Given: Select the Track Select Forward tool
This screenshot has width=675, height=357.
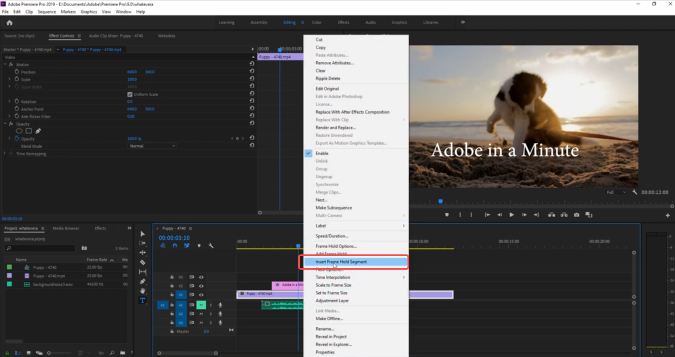Looking at the screenshot, I should pyautogui.click(x=143, y=243).
